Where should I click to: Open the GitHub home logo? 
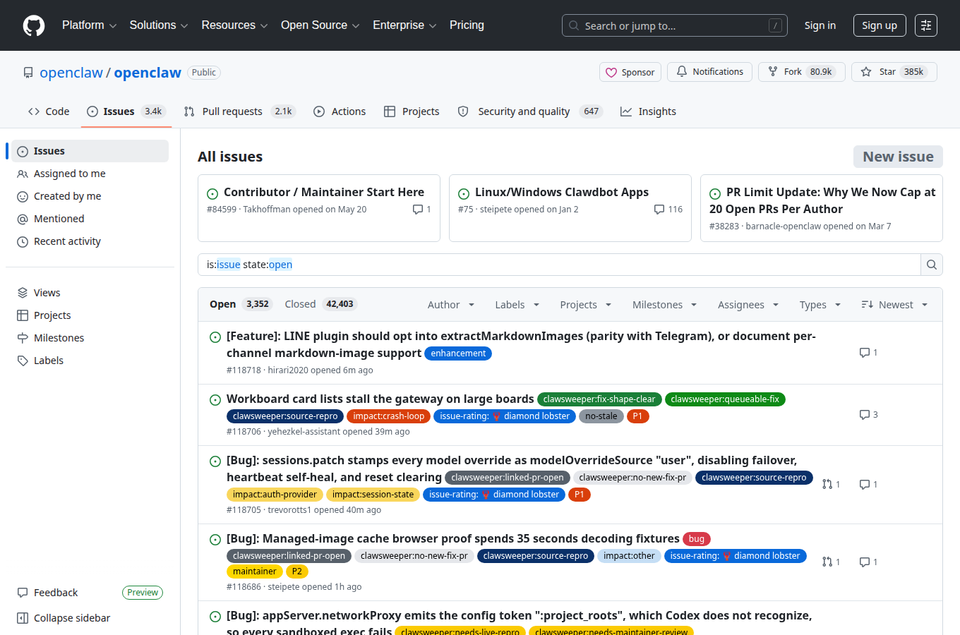(x=34, y=25)
